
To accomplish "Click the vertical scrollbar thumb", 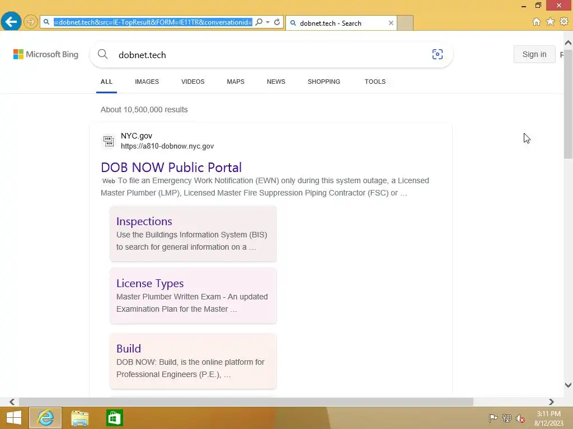I will 568,103.
